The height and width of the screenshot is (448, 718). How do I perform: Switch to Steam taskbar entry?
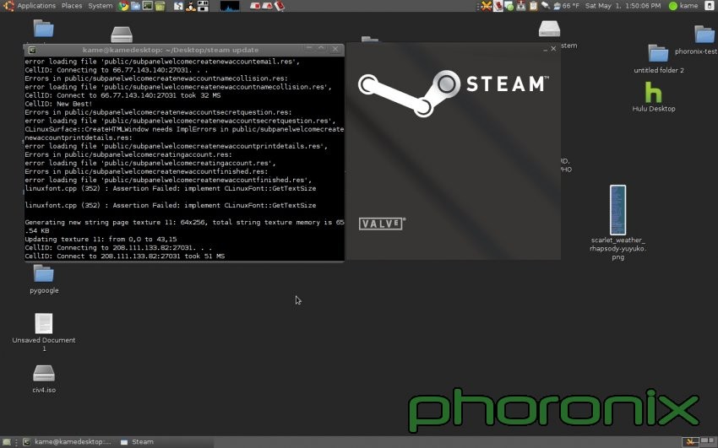(138, 441)
